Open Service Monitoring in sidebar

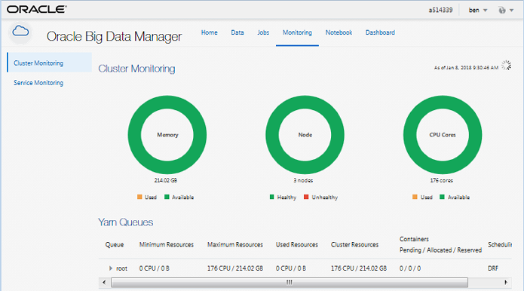[38, 82]
